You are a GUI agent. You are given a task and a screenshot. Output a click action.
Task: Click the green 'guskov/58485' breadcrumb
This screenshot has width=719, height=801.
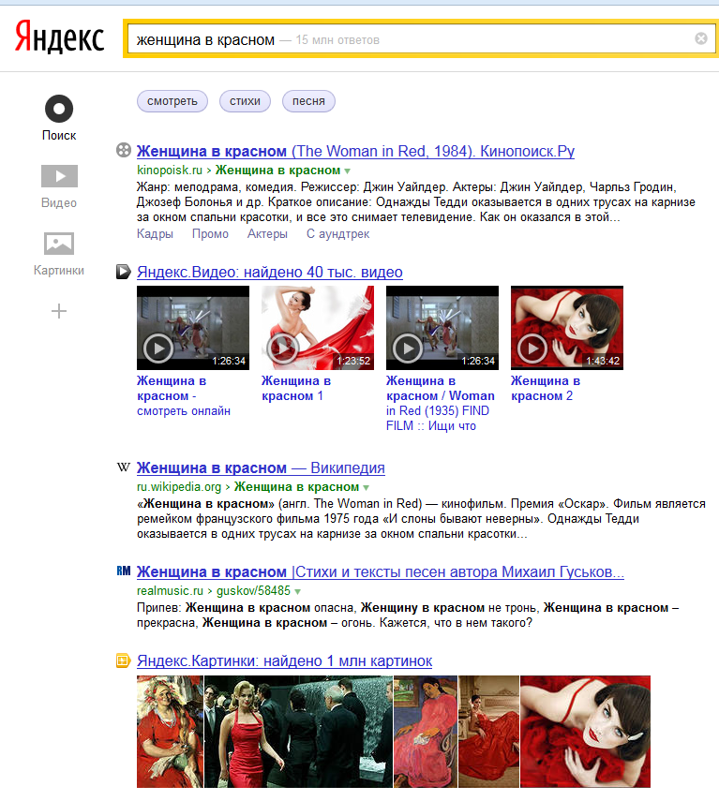pyautogui.click(x=253, y=590)
